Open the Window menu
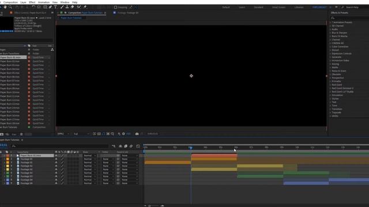Viewport: 369px width, 207px height. coord(65,2)
